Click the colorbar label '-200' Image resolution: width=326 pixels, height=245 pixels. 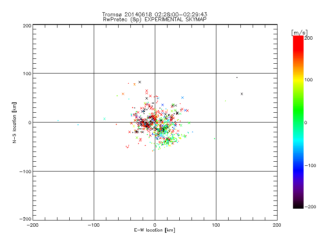[310, 207]
